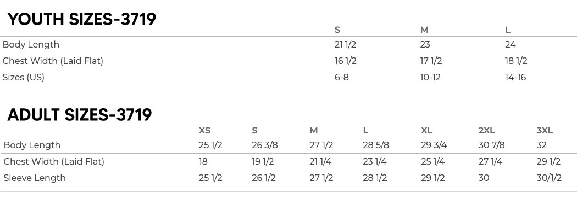Select the youth S column header
Viewport: 577px width, 198px height.
[x=337, y=30]
